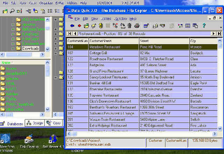This screenshot has width=224, height=154.
Task: Select the Bunker Hill Grill cell
Action: [114, 83]
